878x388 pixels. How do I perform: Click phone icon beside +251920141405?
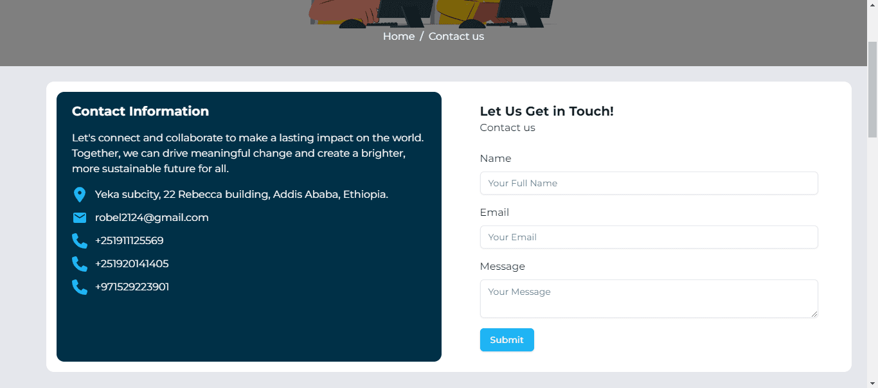click(80, 264)
